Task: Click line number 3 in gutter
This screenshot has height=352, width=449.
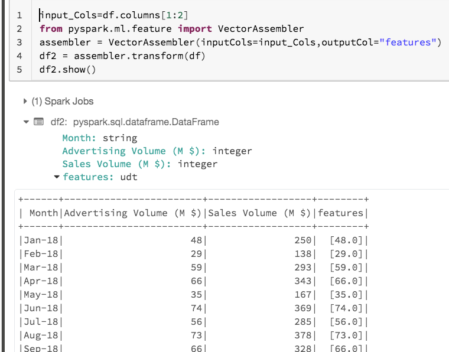Action: 19,43
